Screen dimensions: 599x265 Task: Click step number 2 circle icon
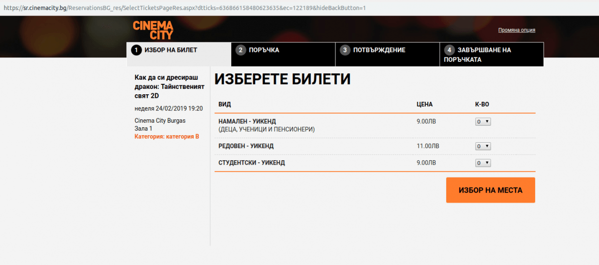click(x=241, y=50)
